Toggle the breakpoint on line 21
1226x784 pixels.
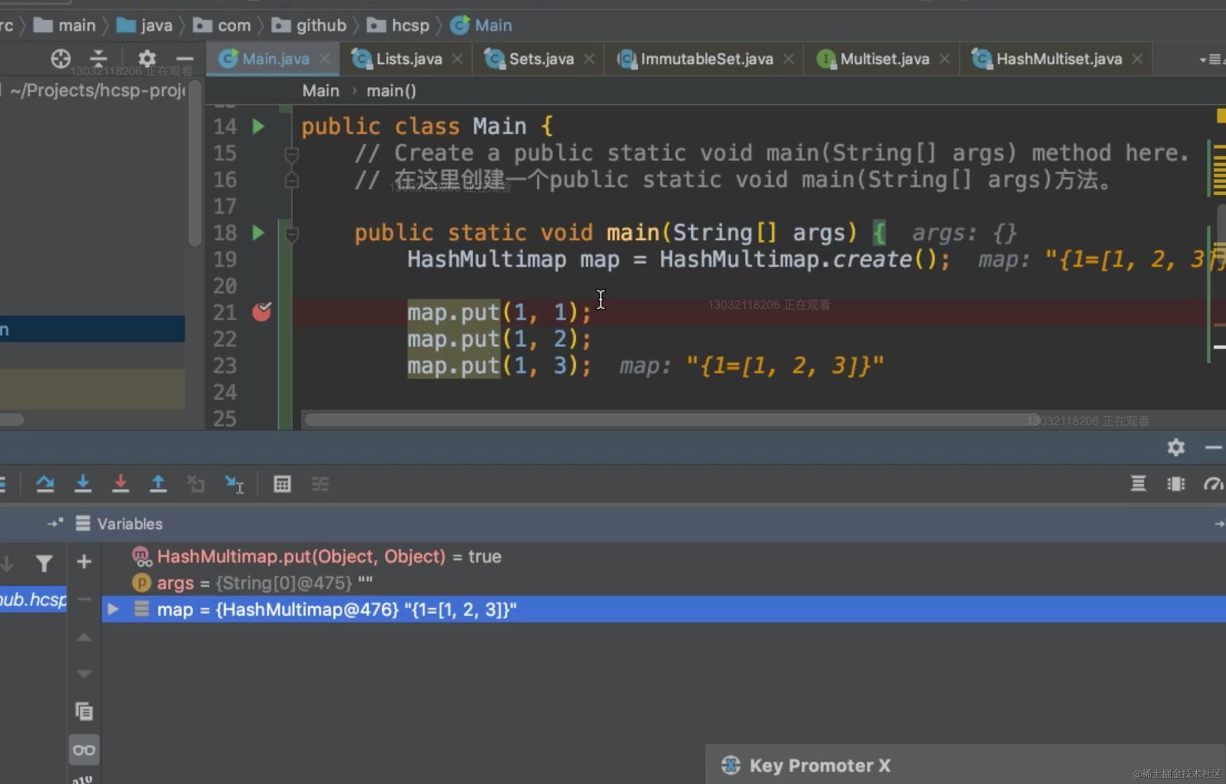(x=261, y=312)
